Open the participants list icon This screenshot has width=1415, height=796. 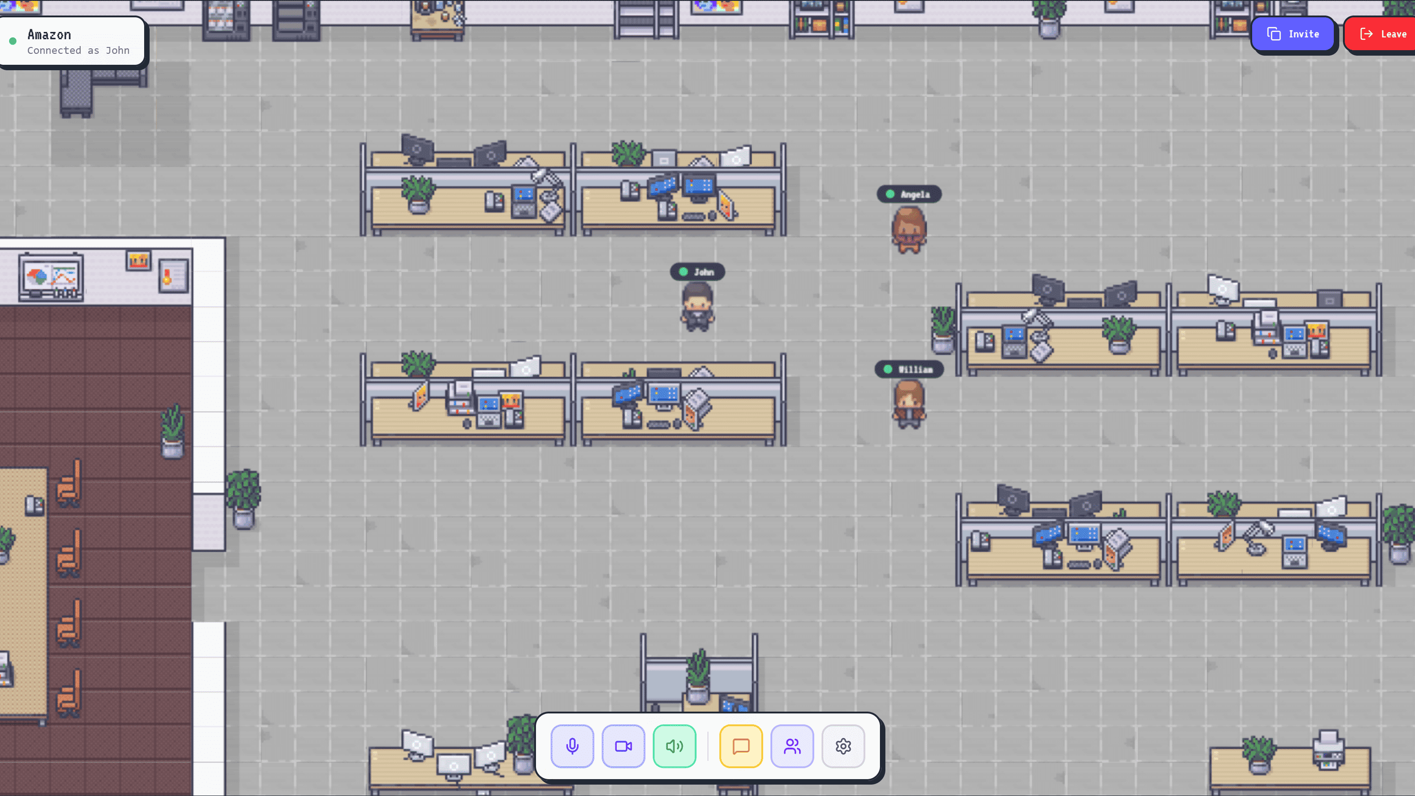point(791,746)
